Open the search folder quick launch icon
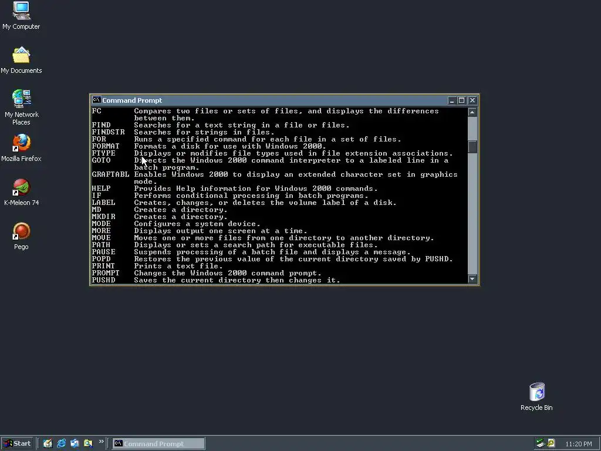The image size is (601, 451). (x=88, y=443)
